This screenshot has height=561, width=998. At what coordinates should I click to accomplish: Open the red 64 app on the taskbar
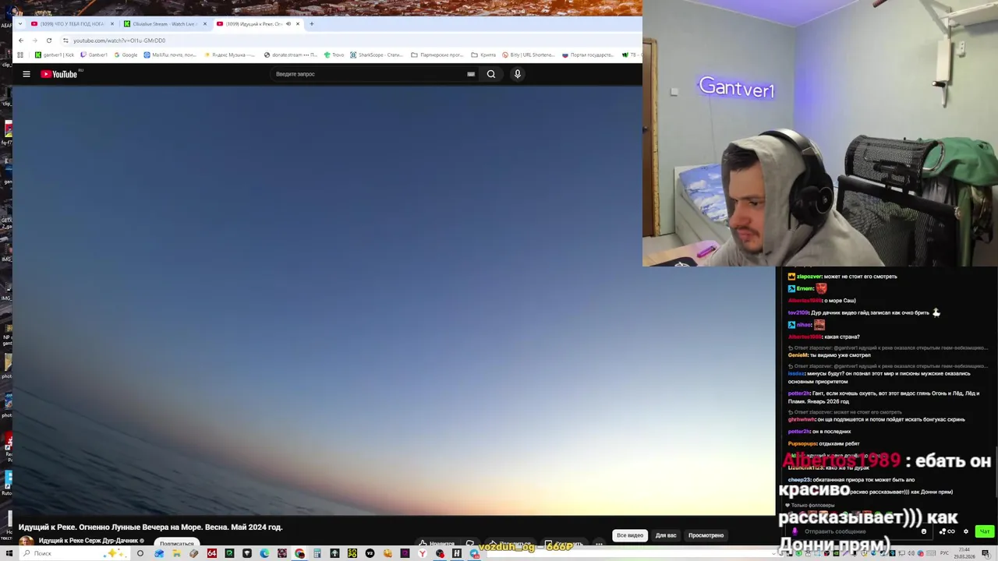(x=212, y=553)
